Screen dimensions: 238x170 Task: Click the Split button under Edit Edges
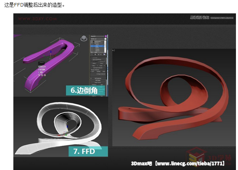102,85
